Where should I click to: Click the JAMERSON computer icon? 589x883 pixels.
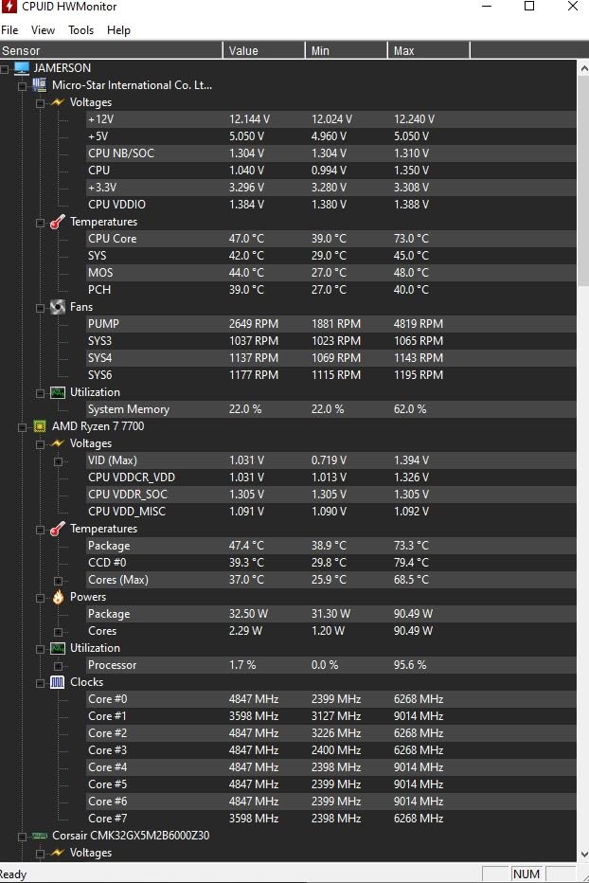(x=22, y=68)
